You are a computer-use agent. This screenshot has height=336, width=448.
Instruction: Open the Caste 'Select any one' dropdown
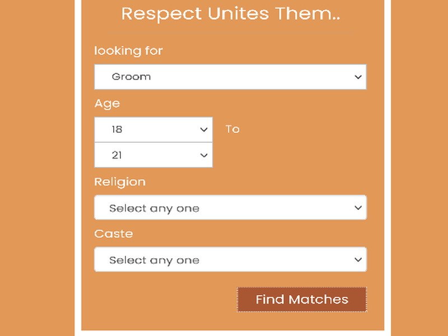pyautogui.click(x=230, y=259)
